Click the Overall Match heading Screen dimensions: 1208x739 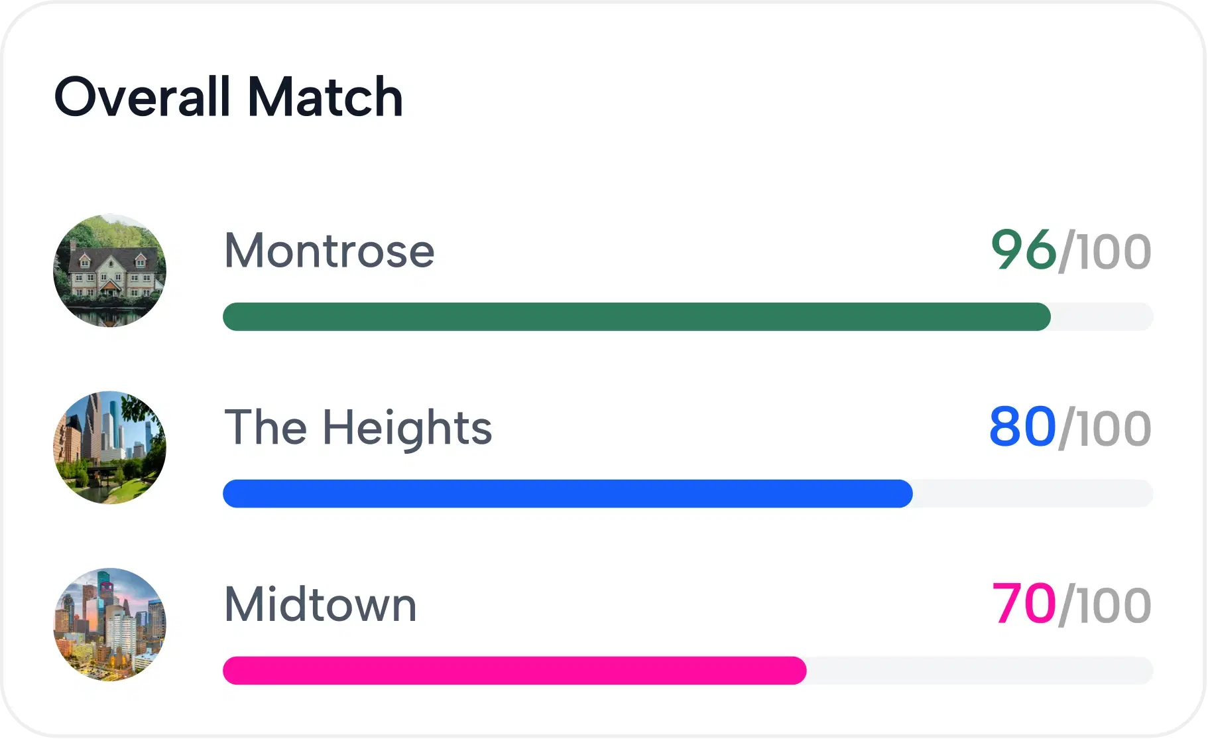[x=229, y=97]
